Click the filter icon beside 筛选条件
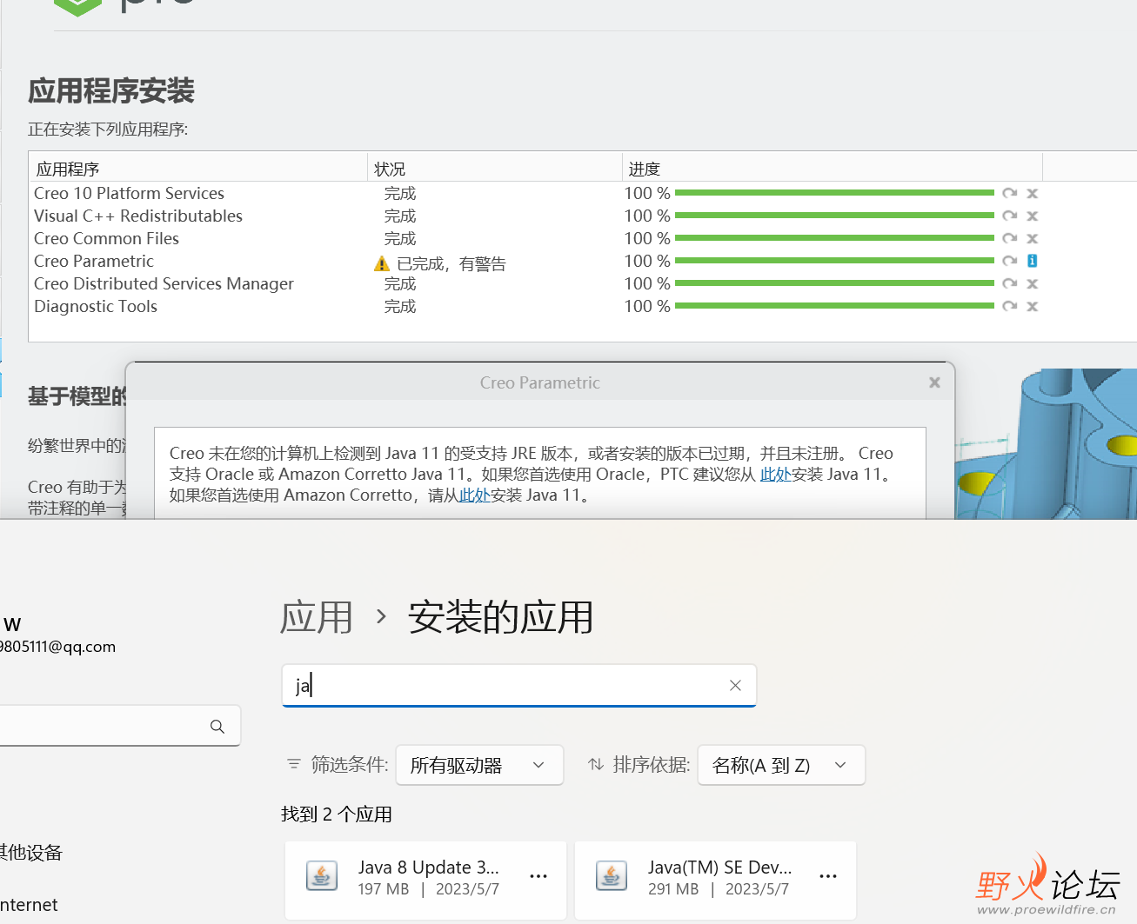The width and height of the screenshot is (1137, 924). click(x=294, y=764)
